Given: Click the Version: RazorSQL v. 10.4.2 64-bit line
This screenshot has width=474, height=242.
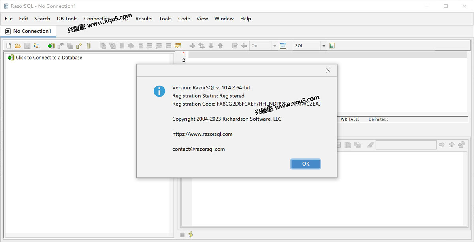Looking at the screenshot, I should (x=211, y=88).
